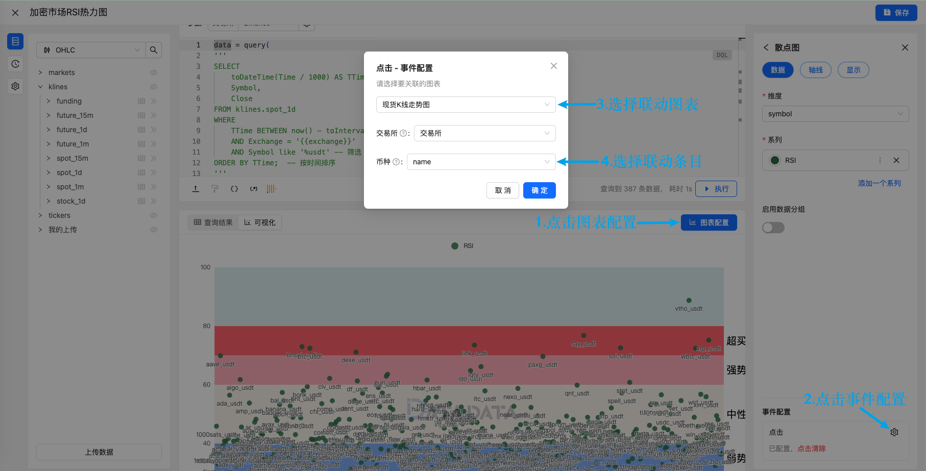Toggle visibility eye for markets

[154, 72]
